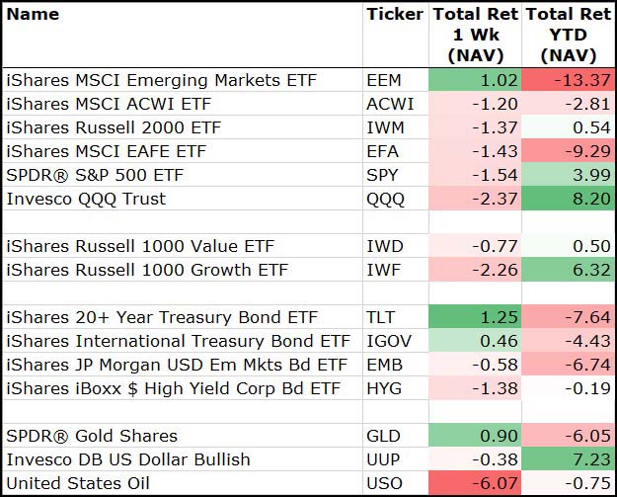617x497 pixels.
Task: Select the green 1.25 weekly return cell
Action: (x=475, y=317)
